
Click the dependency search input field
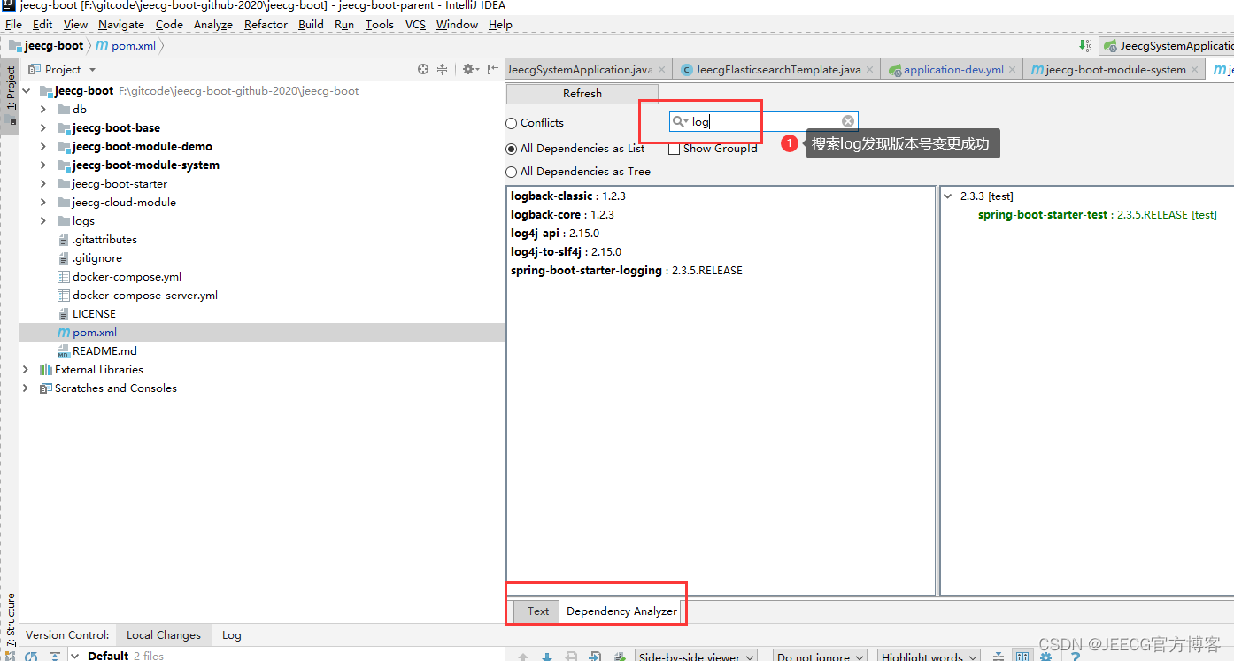(x=763, y=121)
